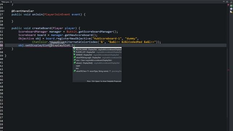Click the red error marker atop the overview ruler
Viewport: 233px width, 131px height.
pyautogui.click(x=228, y=5)
